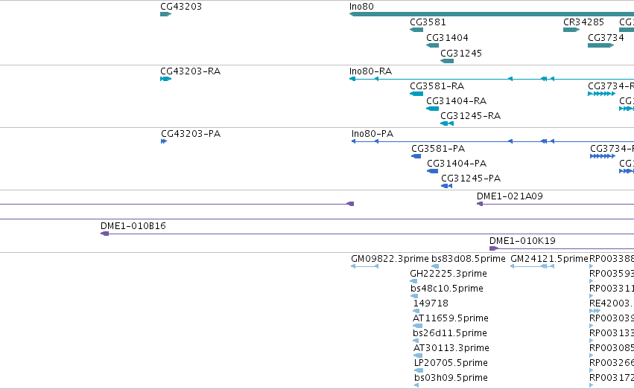
Task: Click the AT11659.5prime EST glyph
Action: coord(417,326)
